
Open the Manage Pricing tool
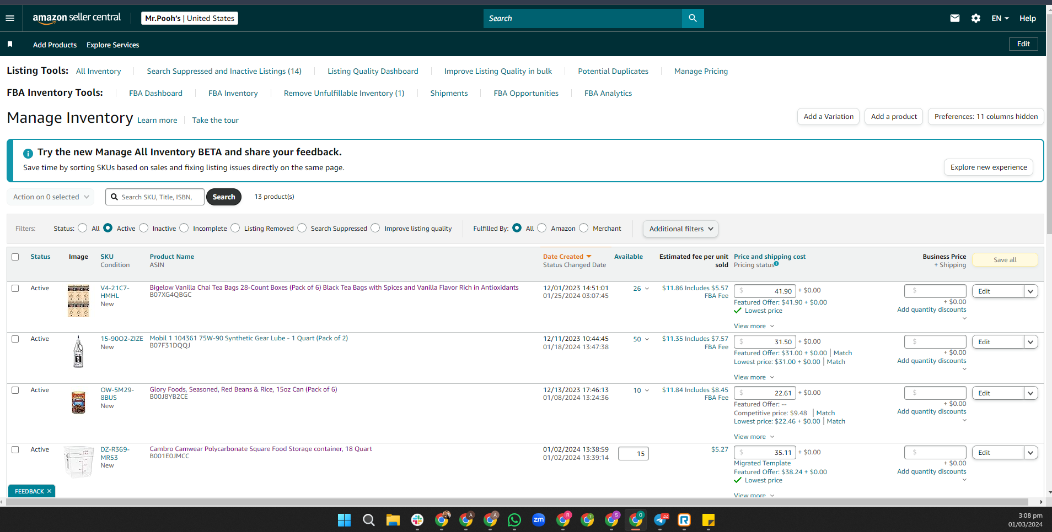701,71
